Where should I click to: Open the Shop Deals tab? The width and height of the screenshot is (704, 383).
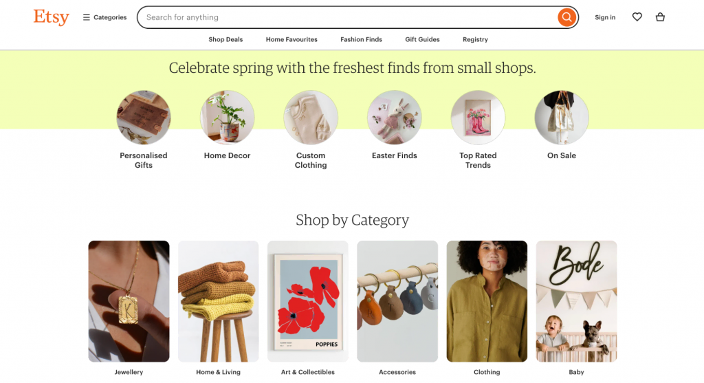pos(225,39)
